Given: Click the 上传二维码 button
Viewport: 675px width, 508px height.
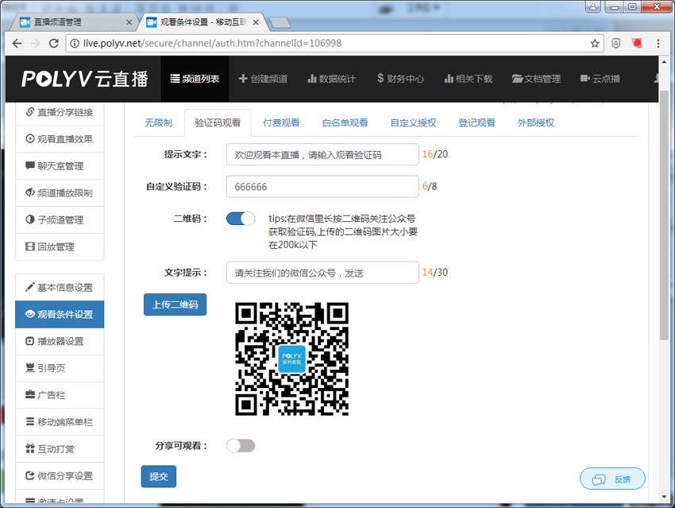Looking at the screenshot, I should pos(175,304).
